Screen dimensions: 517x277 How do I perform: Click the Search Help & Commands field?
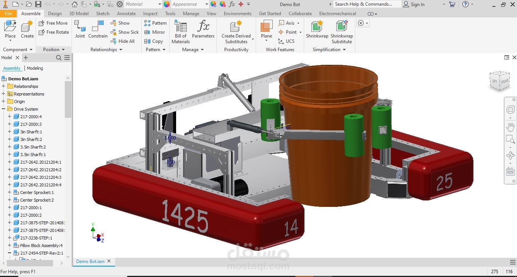coord(367,4)
